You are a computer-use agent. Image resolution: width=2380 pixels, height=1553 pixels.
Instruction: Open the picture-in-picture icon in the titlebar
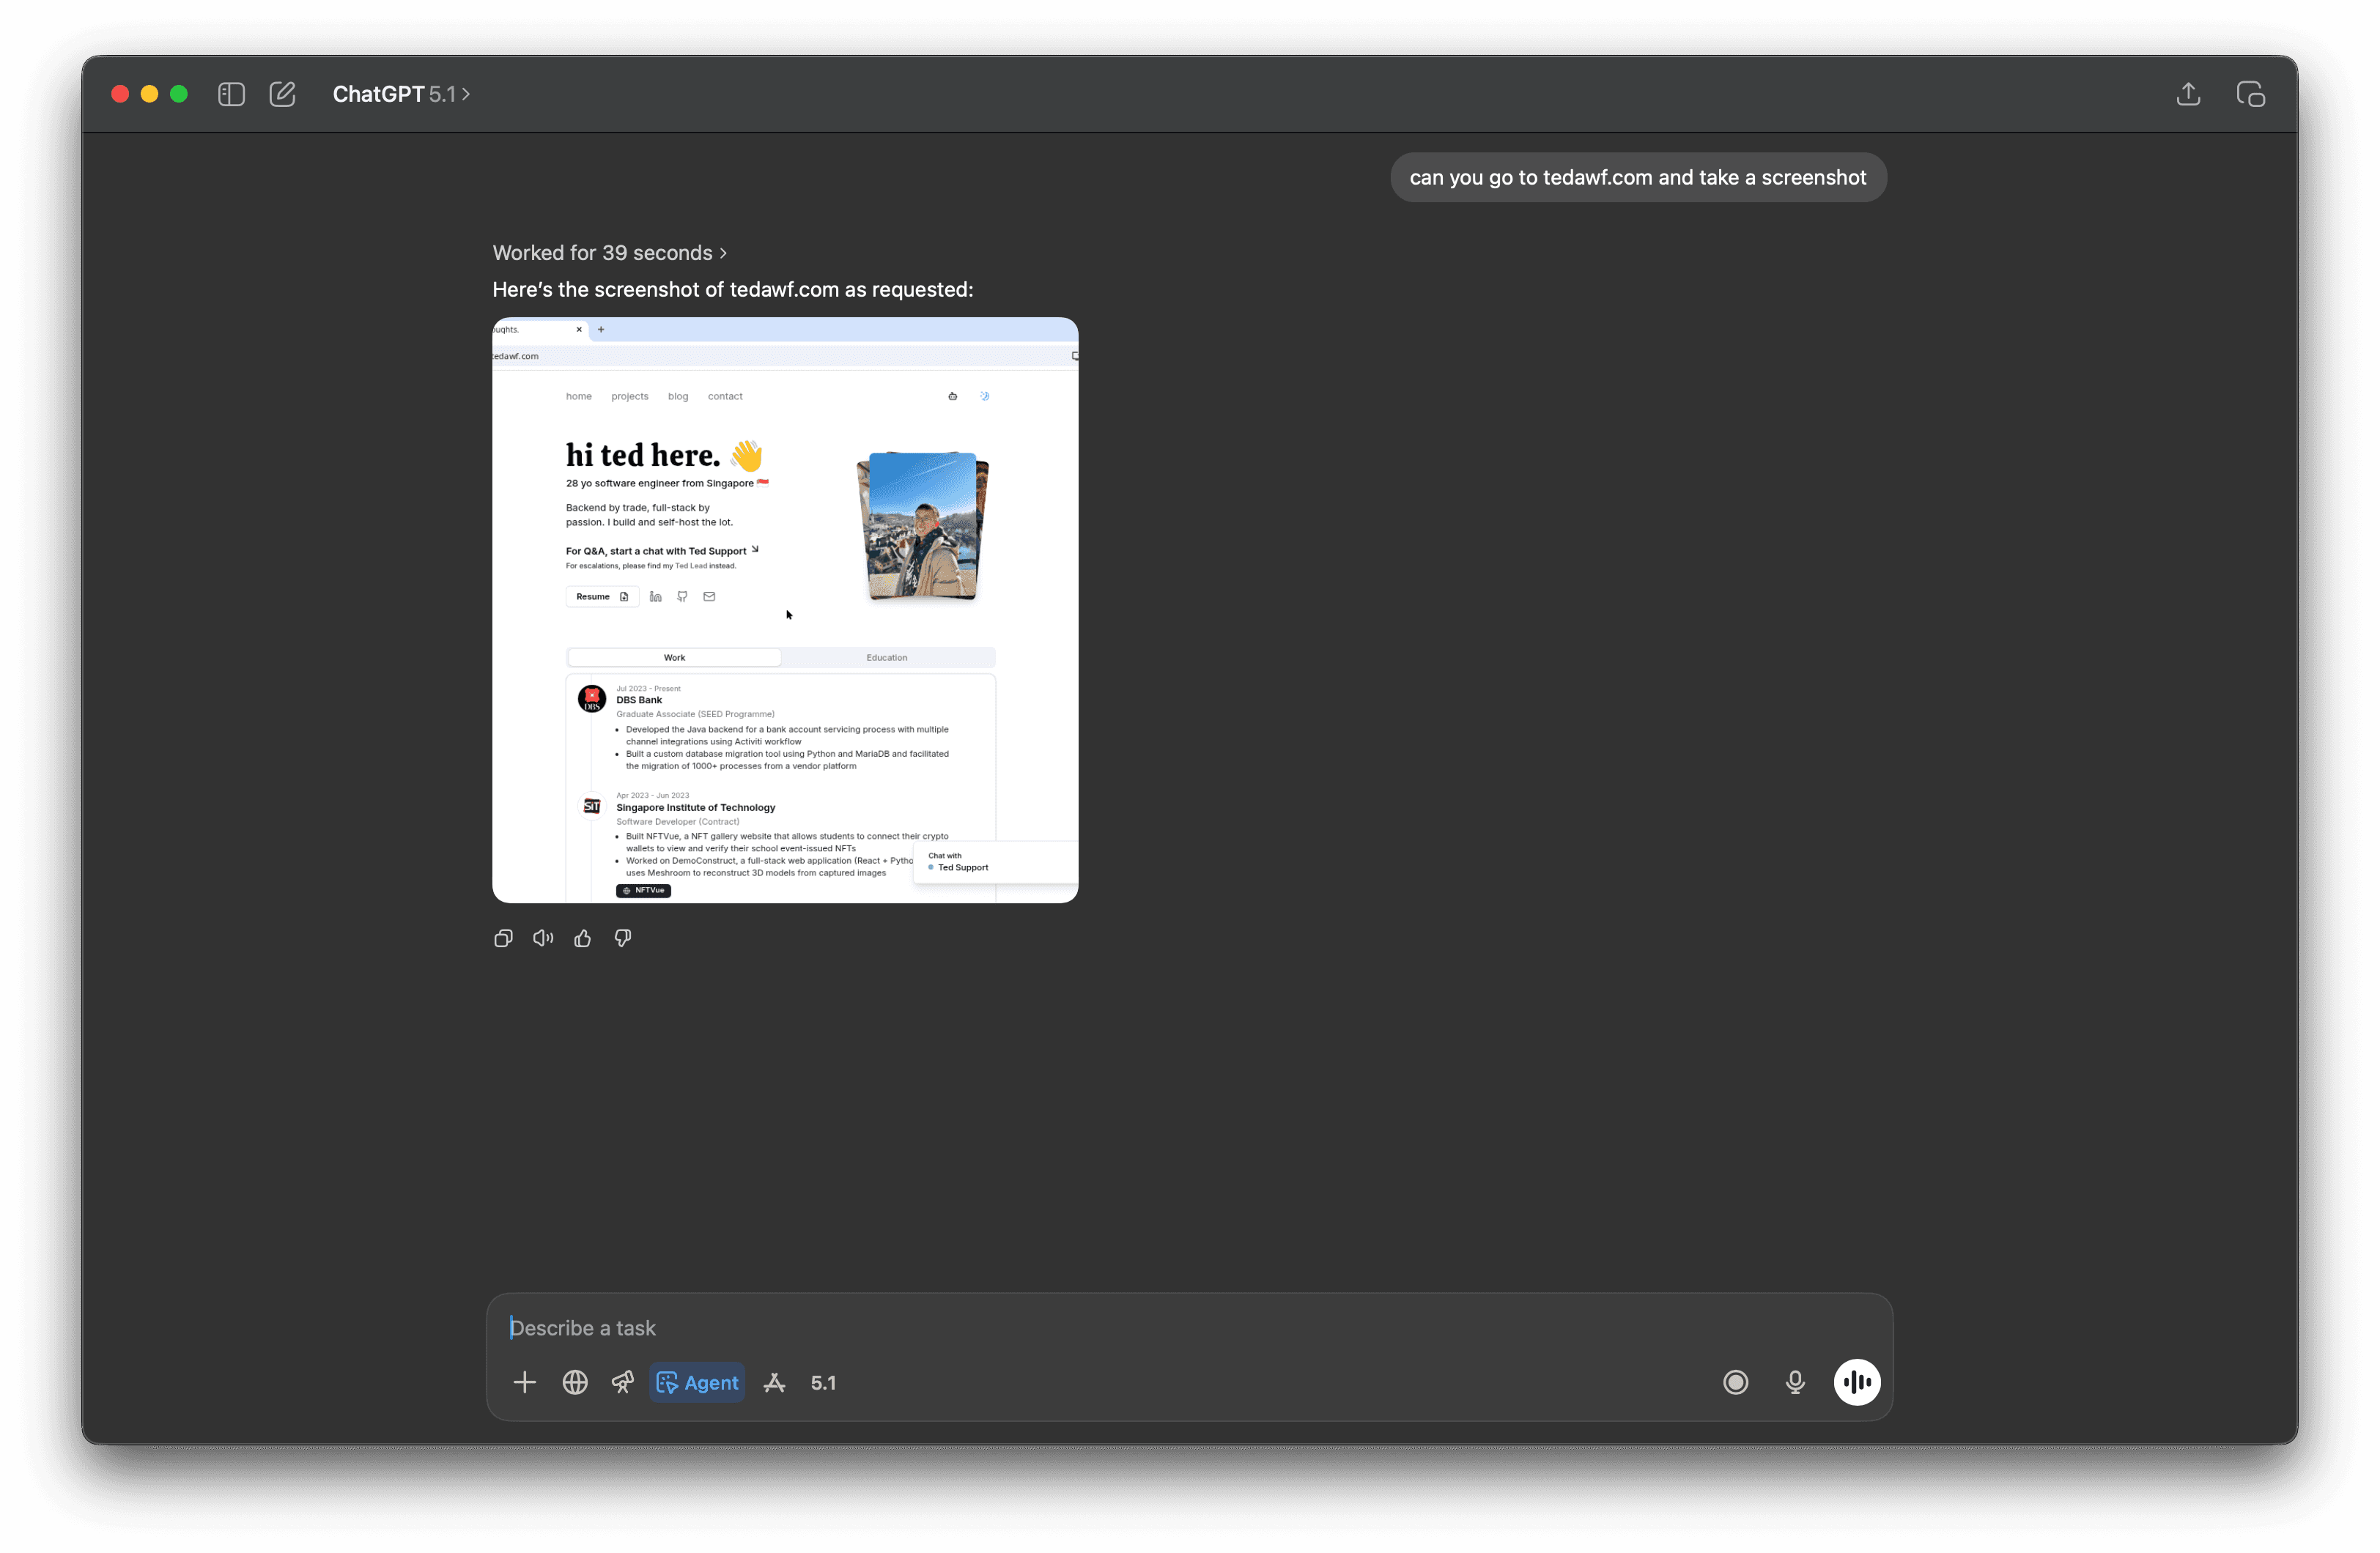(2251, 93)
